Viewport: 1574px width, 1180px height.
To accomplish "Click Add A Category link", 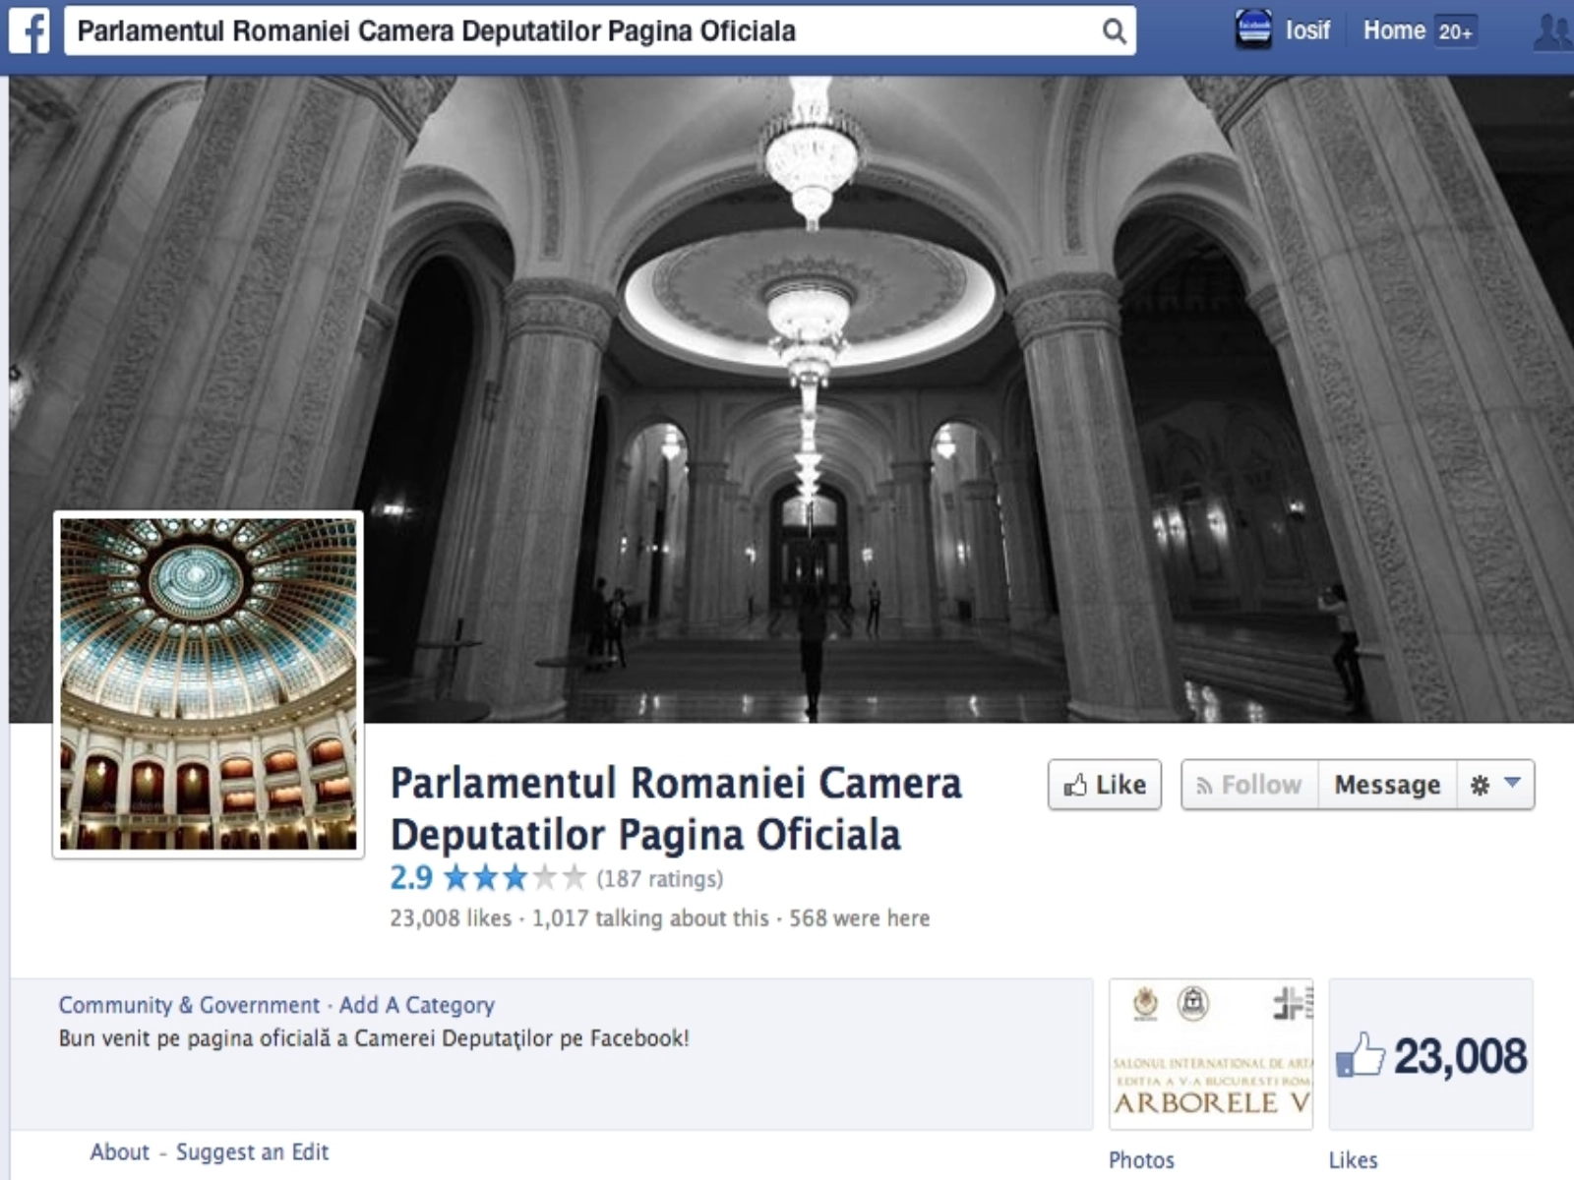I will click(417, 1005).
